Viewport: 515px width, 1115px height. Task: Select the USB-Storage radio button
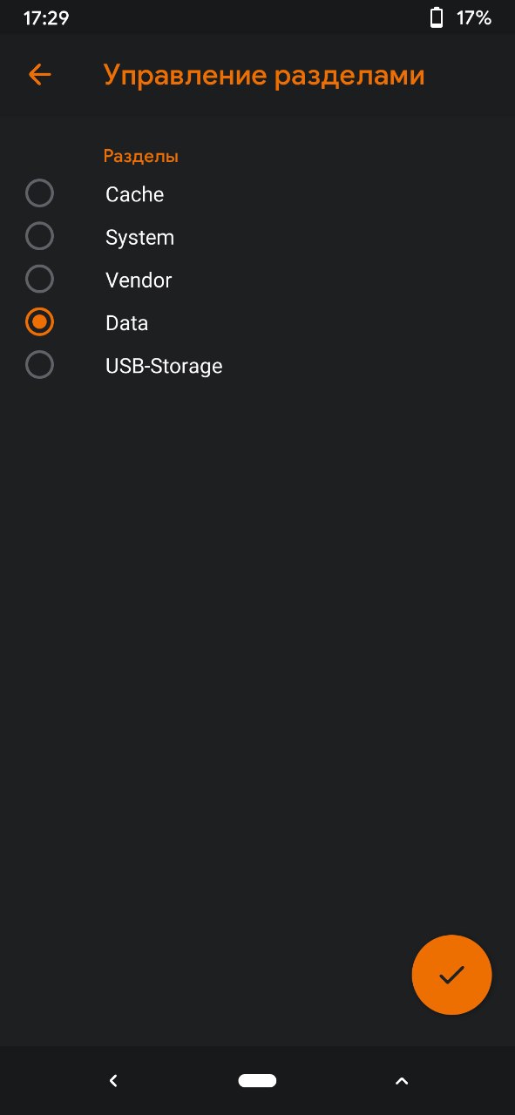[x=39, y=365]
